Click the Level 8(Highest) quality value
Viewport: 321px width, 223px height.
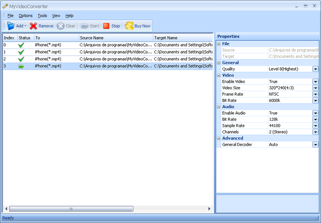[x=283, y=69]
